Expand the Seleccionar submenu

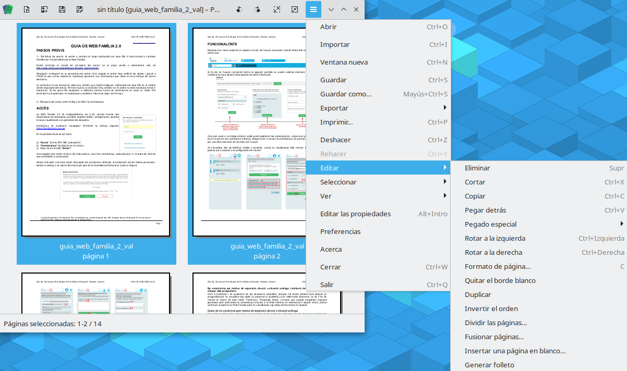[378, 182]
